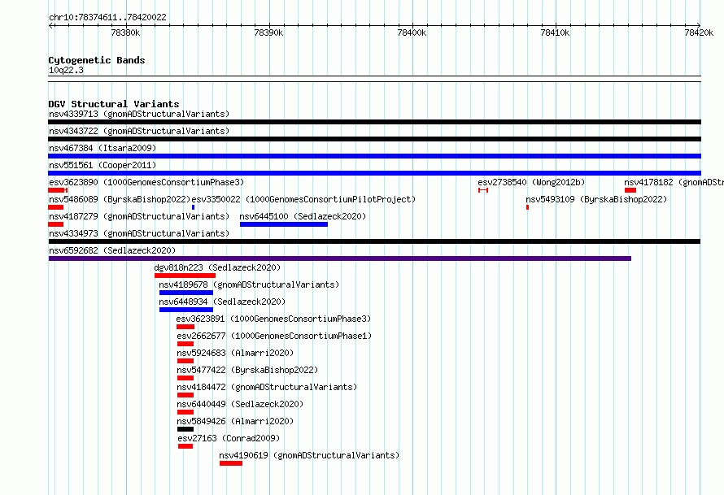724x495 pixels.
Task: Open esv2662677 1000GenomesConsortiumPhase1 label
Action: 274,336
